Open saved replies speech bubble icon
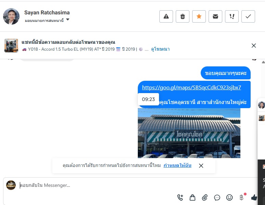265x205 pixels. [217, 197]
